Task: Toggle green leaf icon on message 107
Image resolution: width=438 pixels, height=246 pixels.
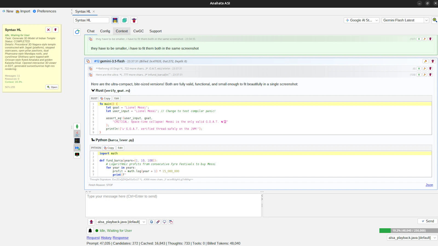Action: click(419, 39)
